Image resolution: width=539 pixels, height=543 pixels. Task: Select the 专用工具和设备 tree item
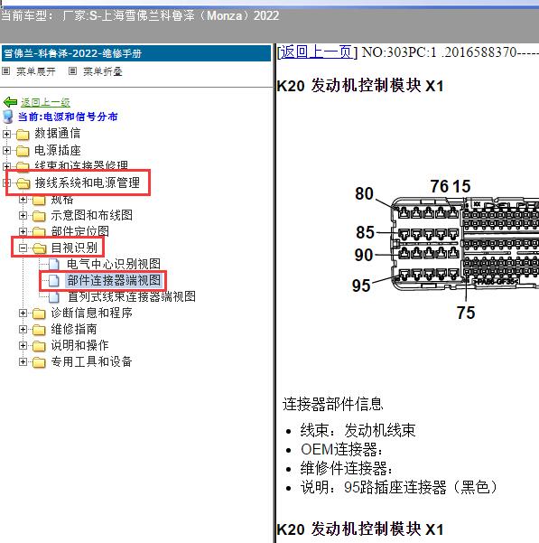click(91, 361)
